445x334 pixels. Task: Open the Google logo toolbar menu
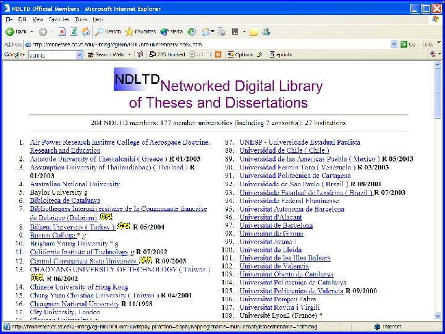point(14,54)
